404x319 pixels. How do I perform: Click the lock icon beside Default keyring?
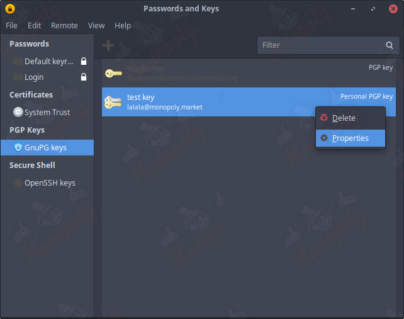pos(84,62)
